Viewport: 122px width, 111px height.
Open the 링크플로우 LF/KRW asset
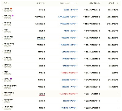click(x=9, y=101)
